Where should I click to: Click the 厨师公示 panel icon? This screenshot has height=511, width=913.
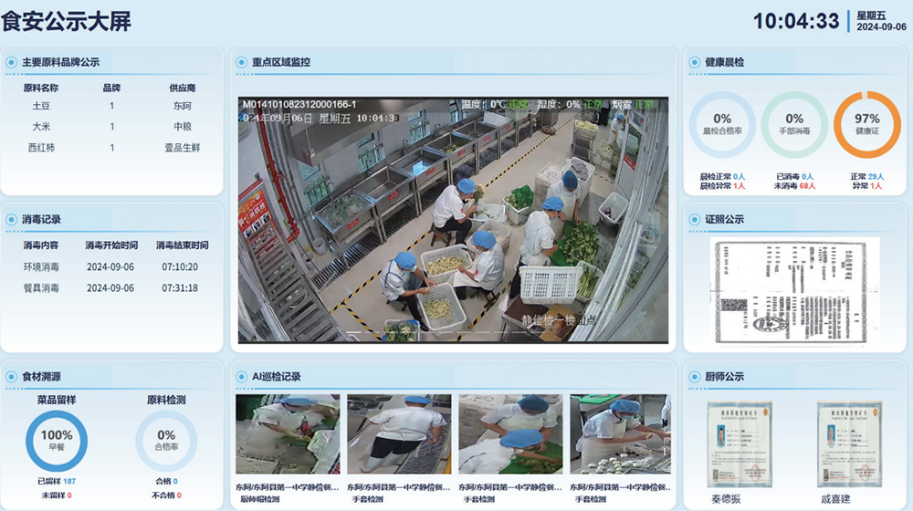694,377
